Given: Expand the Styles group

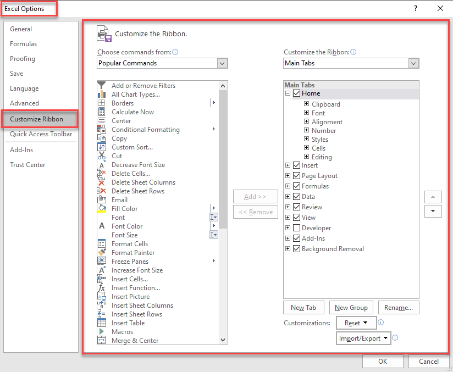Looking at the screenshot, I should click(x=307, y=139).
